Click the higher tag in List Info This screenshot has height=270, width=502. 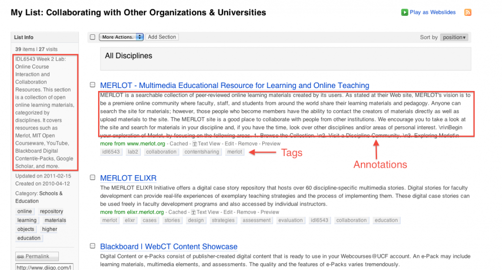[x=50, y=229]
